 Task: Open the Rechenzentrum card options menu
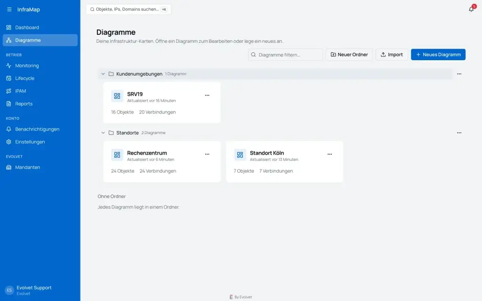[207, 154]
